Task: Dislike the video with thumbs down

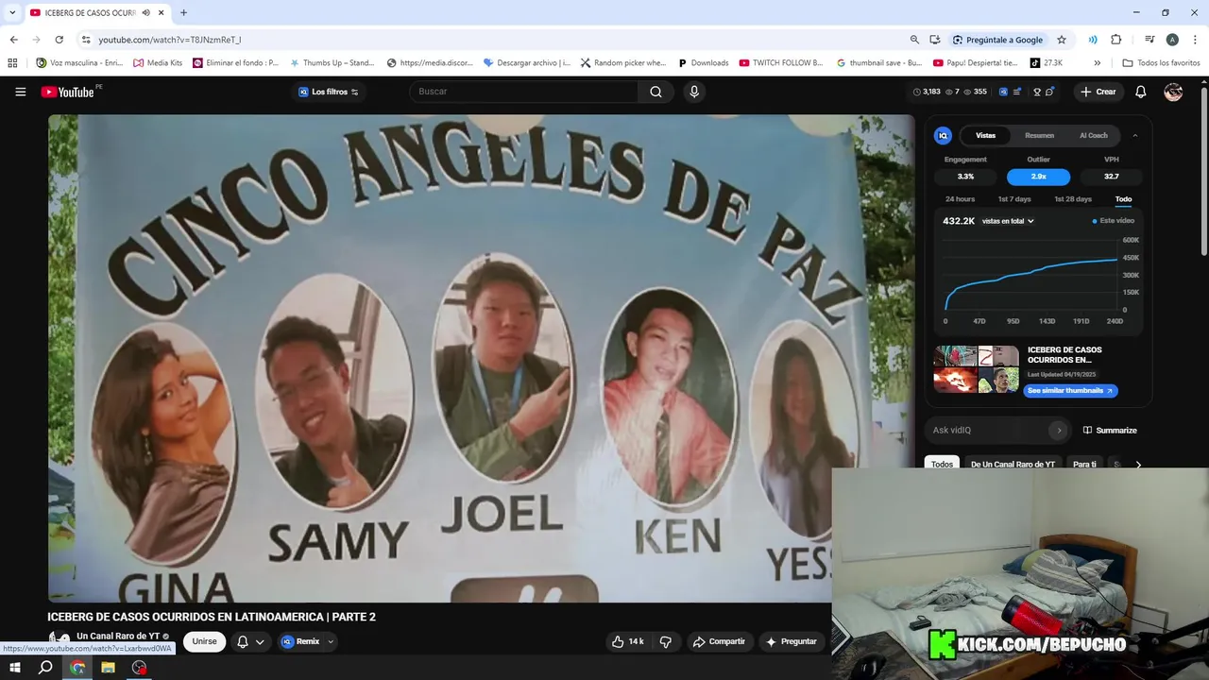Action: [x=665, y=641]
